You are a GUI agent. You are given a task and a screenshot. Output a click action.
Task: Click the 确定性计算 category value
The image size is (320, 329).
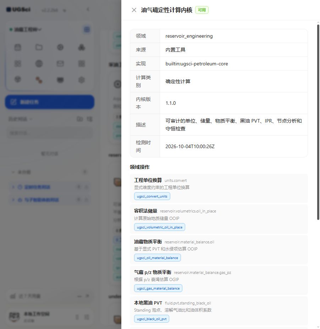(178, 81)
